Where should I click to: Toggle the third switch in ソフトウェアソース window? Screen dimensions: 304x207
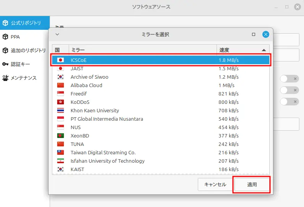(289, 102)
